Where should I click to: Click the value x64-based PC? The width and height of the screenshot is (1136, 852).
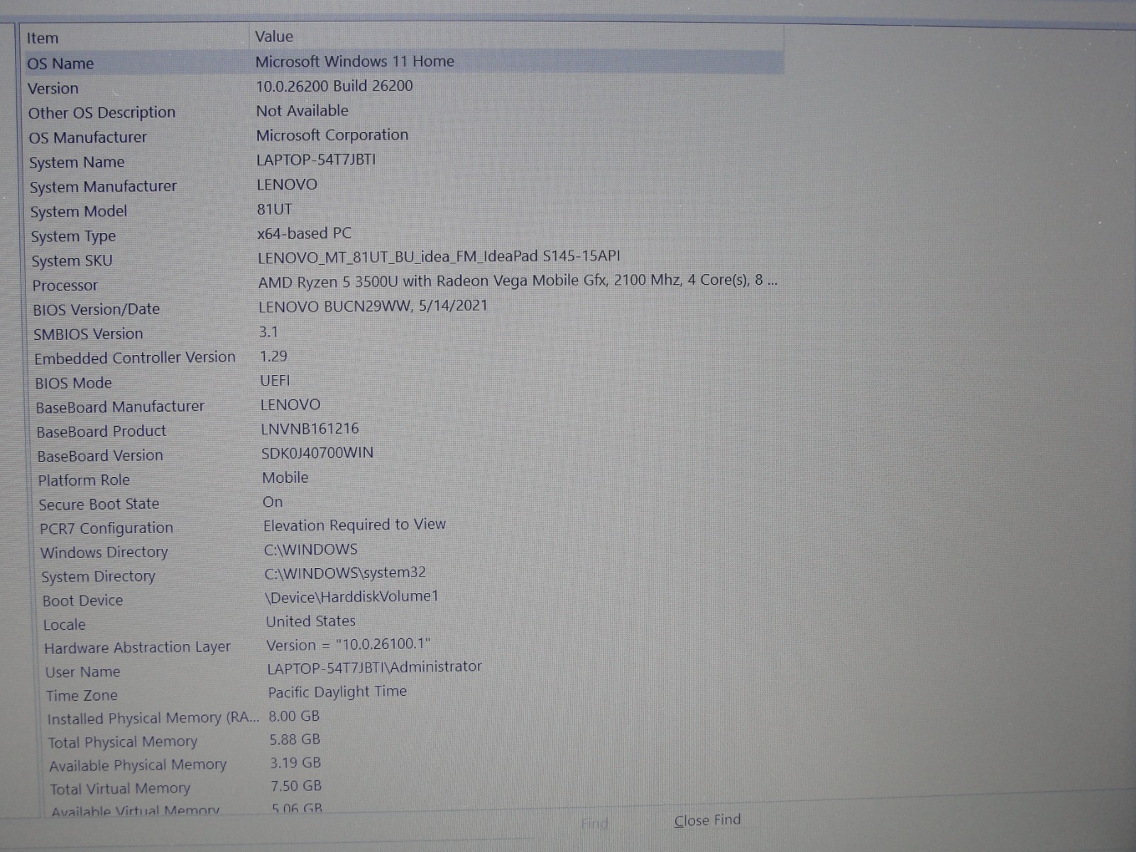[304, 234]
